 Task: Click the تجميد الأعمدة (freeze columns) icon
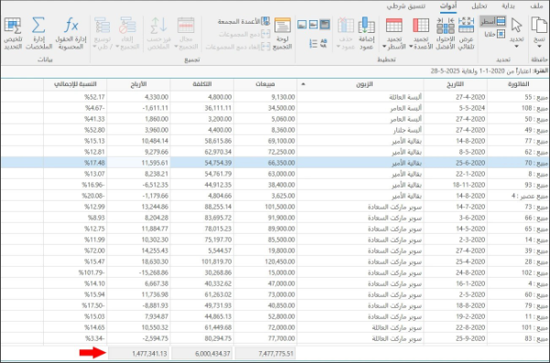coord(421,26)
